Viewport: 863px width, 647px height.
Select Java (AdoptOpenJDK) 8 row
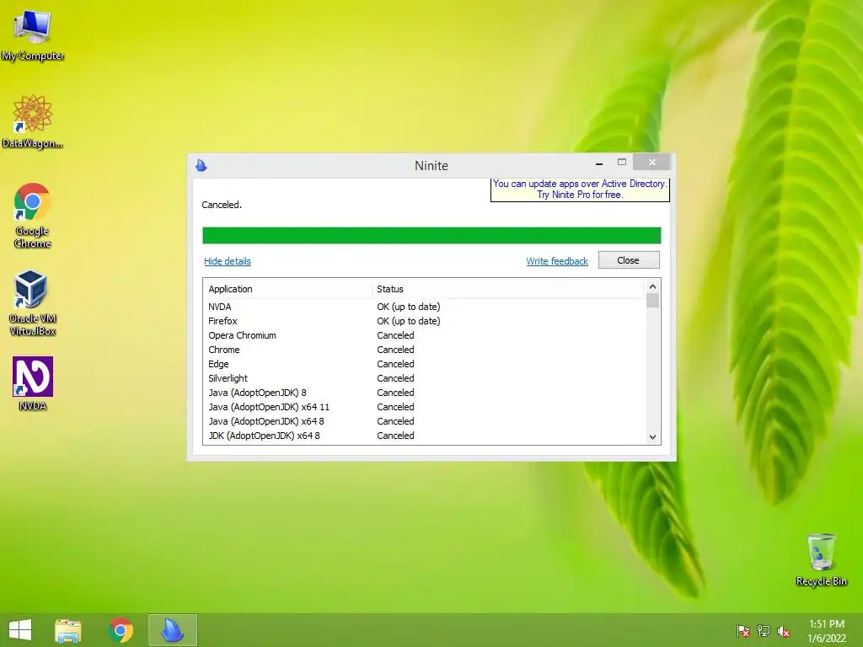424,393
